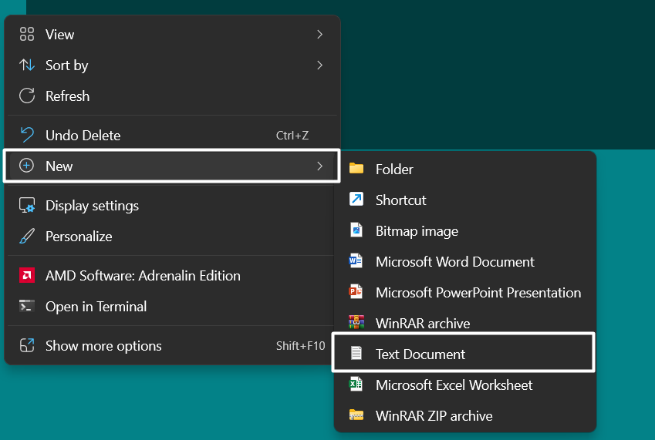Click the PowerPoint Presentation icon
The image size is (655, 440).
pos(356,292)
